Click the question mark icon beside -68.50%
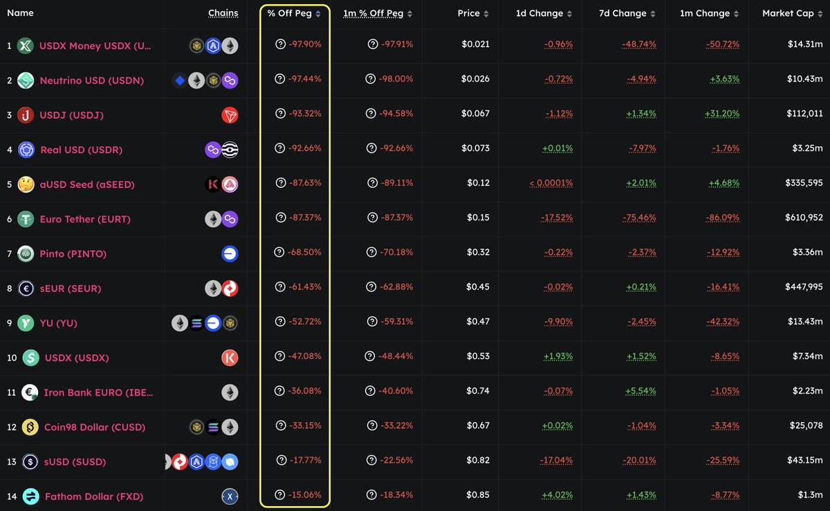 point(280,252)
